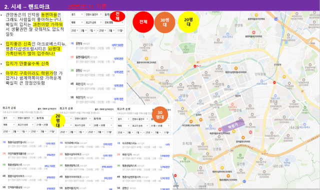Open the 11일 day dropdown in the 전체 panel
Viewport: 320px width, 190px height.
tap(120, 30)
